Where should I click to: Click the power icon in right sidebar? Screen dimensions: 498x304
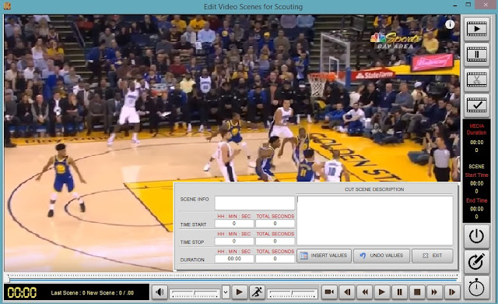point(476,236)
